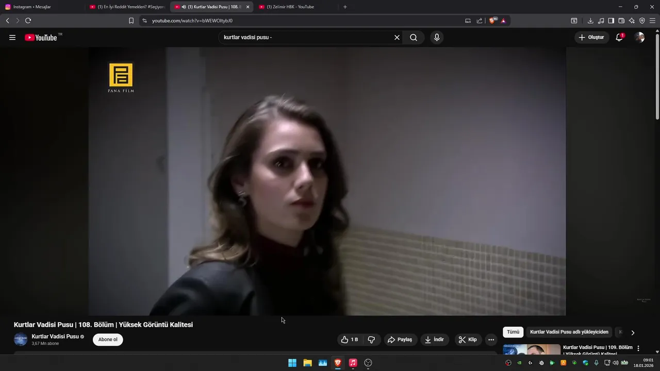Image resolution: width=660 pixels, height=371 pixels.
Task: Create a clip with Klip button
Action: coord(468,340)
